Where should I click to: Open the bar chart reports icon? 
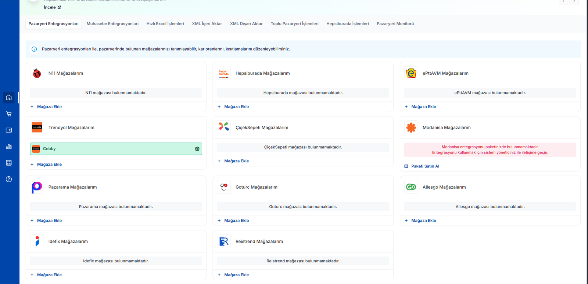(x=9, y=147)
